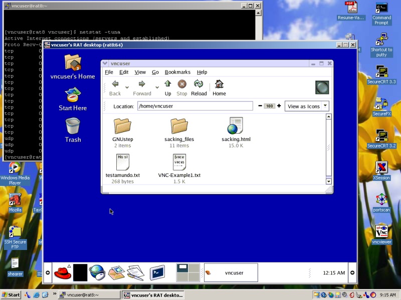
Task: Click the zoom in plus button
Action: 279,106
